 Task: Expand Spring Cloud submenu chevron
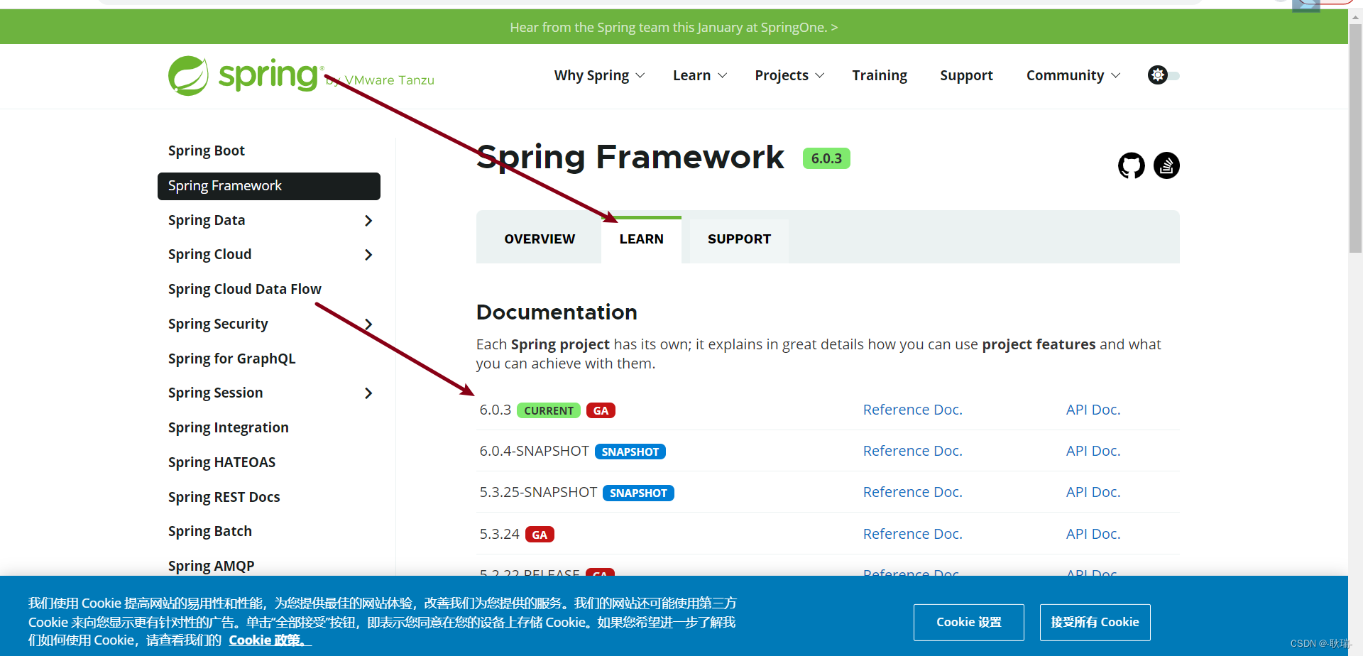(x=368, y=255)
